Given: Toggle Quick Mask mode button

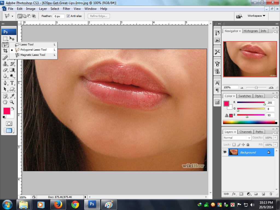Looking at the screenshot, I should coord(9,124).
